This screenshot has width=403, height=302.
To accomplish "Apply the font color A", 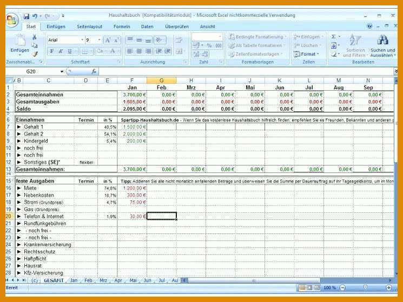I will pyautogui.click(x=113, y=51).
